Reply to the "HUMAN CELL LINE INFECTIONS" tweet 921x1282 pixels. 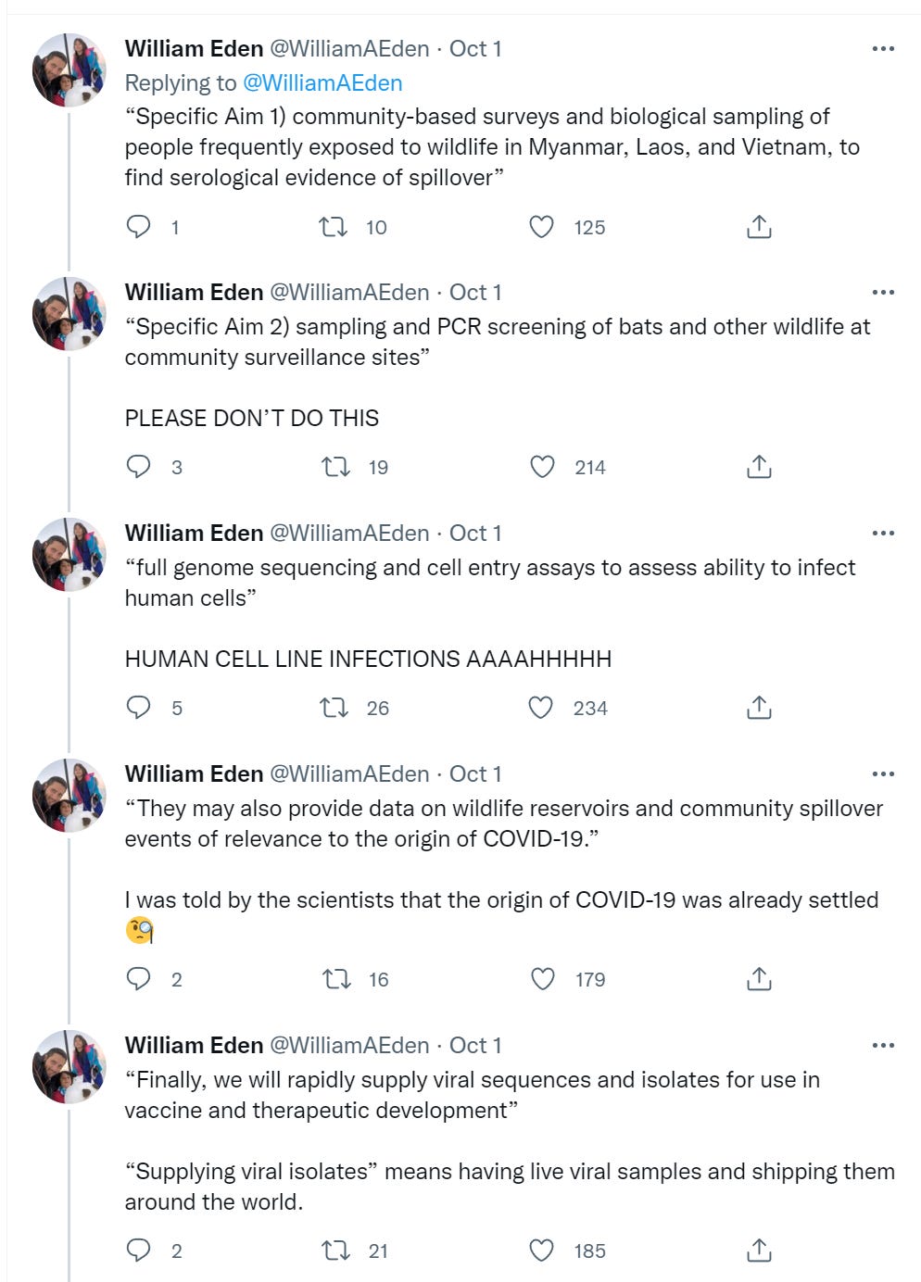coord(138,708)
